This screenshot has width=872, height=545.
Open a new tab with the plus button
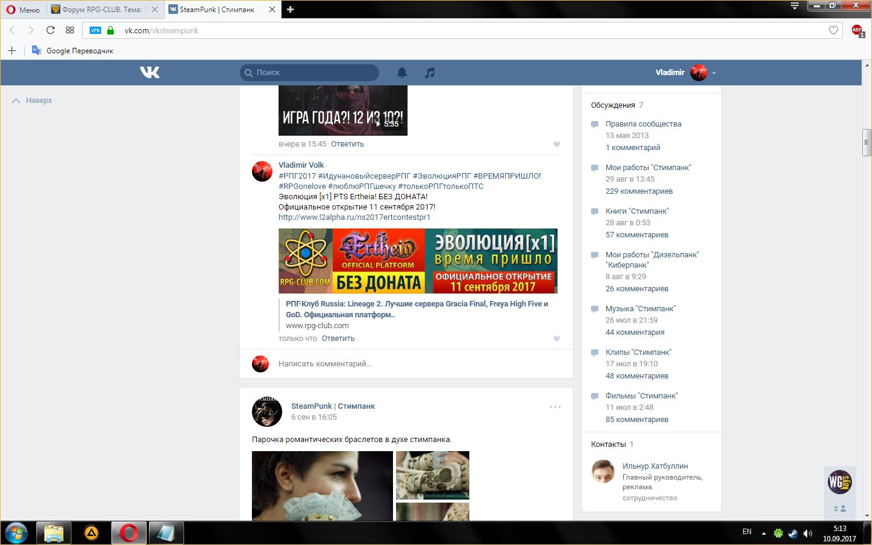[x=290, y=9]
